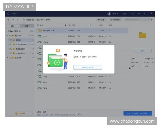Viewport: 160px width, 128px height.
Task: Click the 丢失文件 breadcrumb item
Action: click(x=40, y=20)
